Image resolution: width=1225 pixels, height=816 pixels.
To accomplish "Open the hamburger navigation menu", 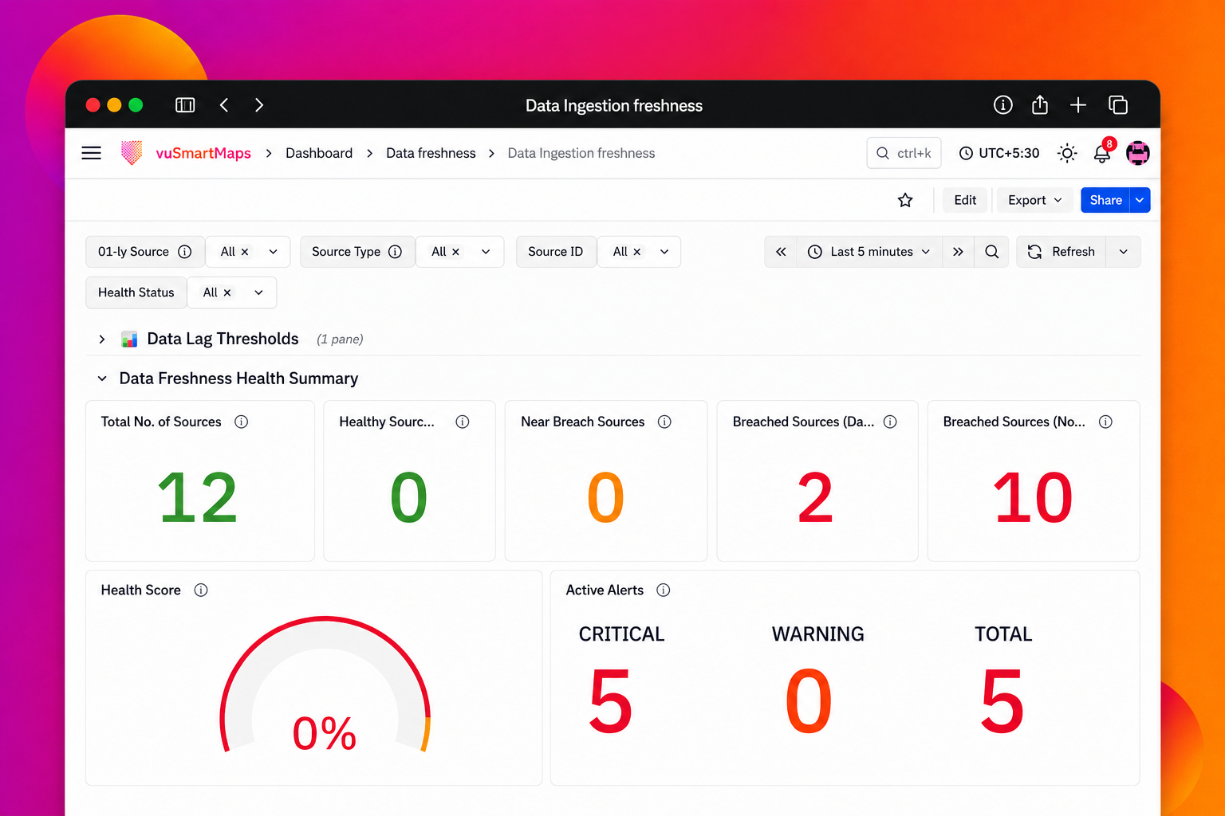I will pyautogui.click(x=92, y=153).
